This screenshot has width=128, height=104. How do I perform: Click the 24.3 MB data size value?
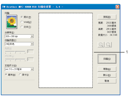(x=113, y=35)
